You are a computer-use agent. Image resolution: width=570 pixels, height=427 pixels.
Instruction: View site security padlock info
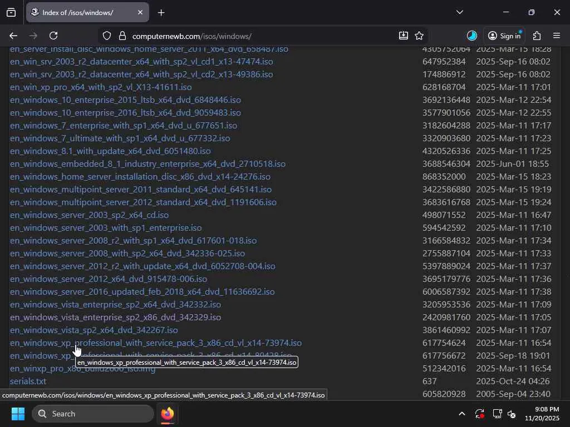(122, 36)
